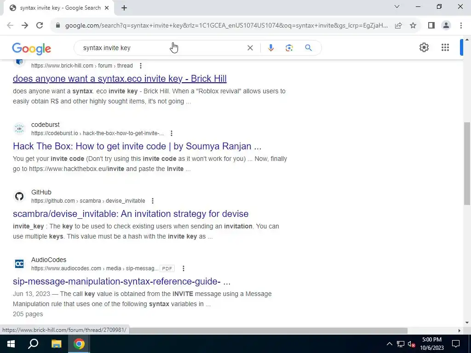
Task: Open more options for Brick Hill result
Action: 141,66
